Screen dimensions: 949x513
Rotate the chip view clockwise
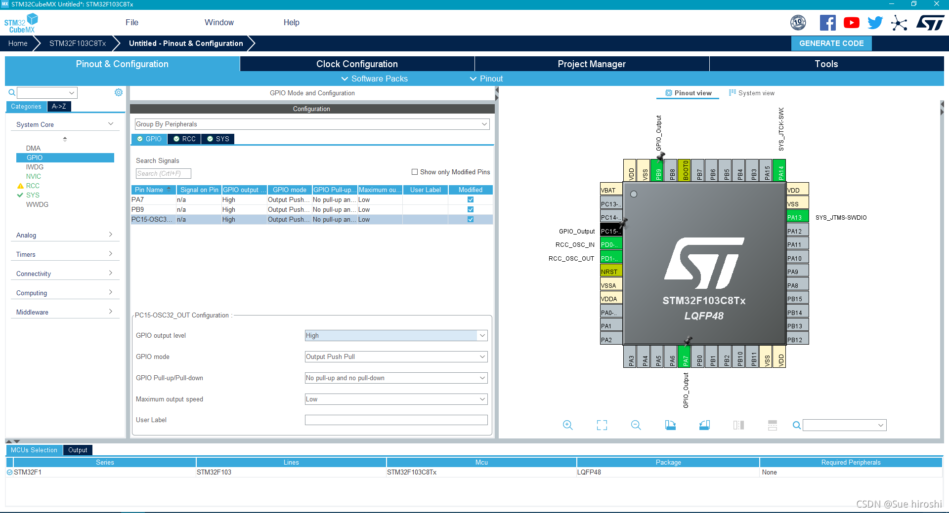pos(670,425)
